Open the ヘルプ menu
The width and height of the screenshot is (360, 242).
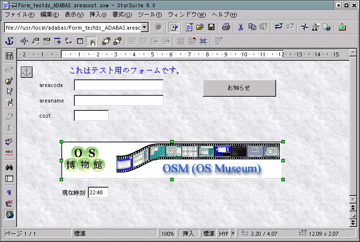[224, 15]
